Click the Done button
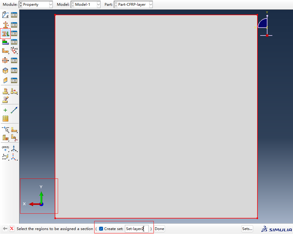This screenshot has width=293, height=234. tap(159, 229)
